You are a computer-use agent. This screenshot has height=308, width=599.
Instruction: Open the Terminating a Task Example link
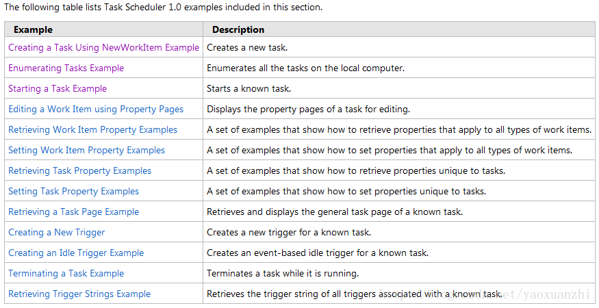pos(66,274)
